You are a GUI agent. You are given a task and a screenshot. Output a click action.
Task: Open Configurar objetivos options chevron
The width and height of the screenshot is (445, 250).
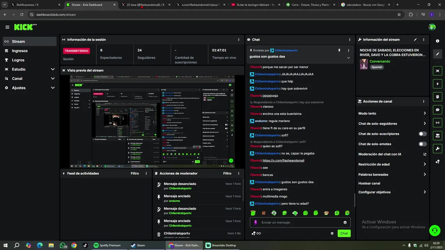pos(425,192)
